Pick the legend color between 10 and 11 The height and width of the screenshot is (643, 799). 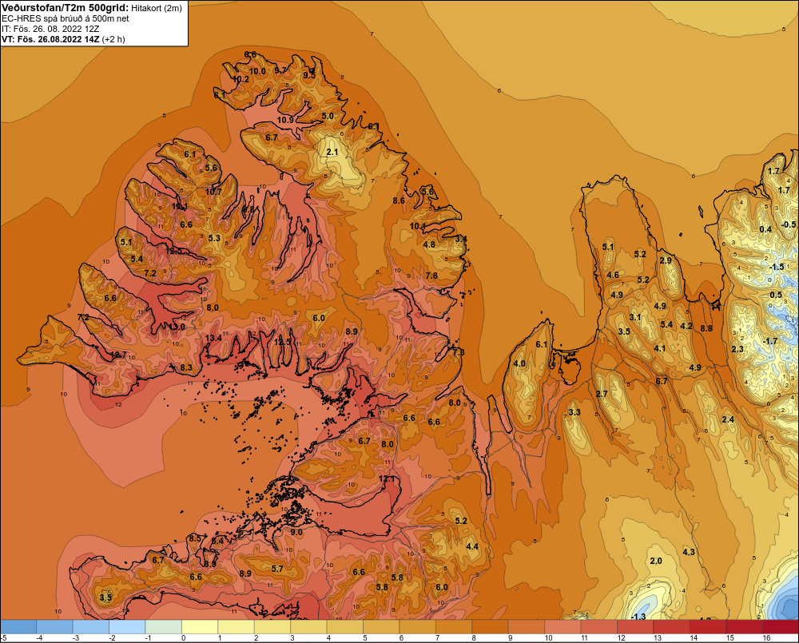pyautogui.click(x=562, y=627)
